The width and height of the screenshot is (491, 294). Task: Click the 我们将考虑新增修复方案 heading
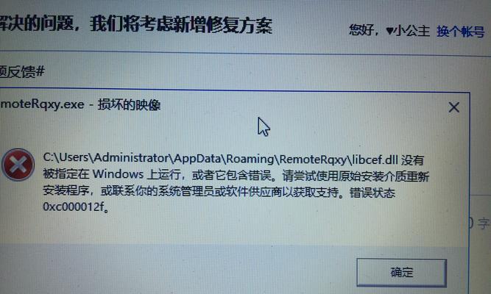pyautogui.click(x=181, y=25)
